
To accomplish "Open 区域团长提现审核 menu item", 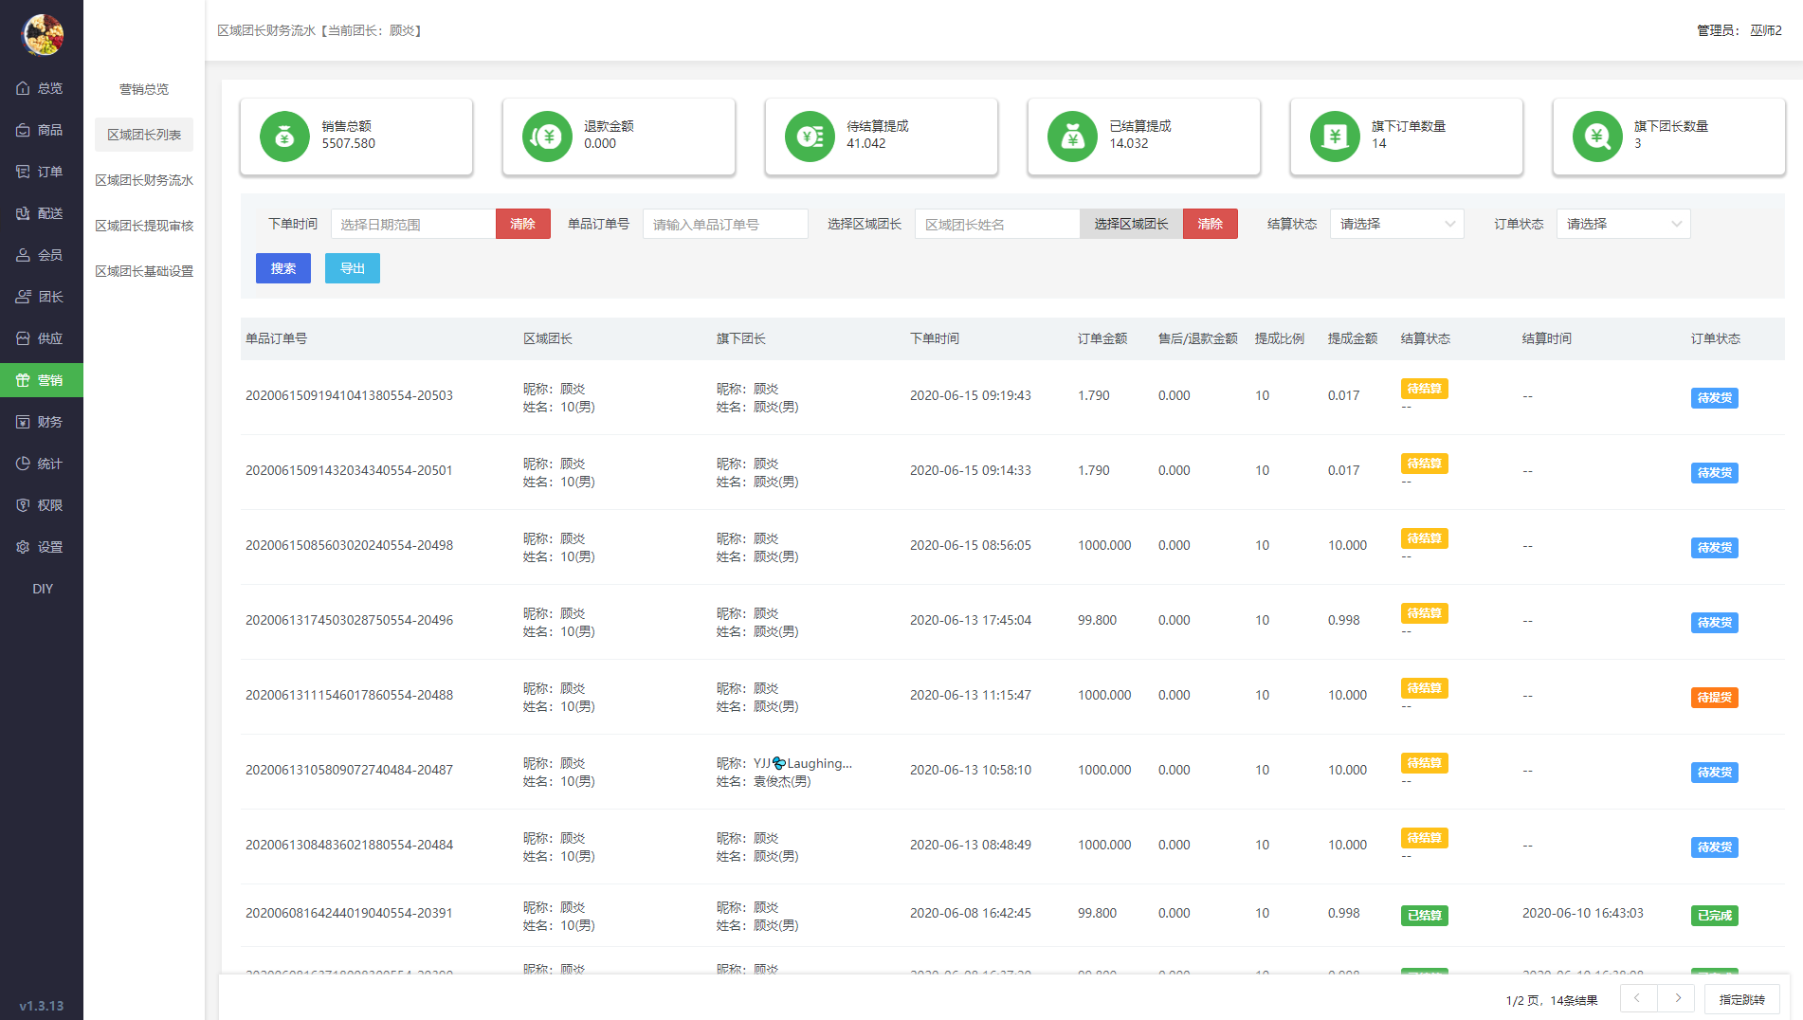I will [x=144, y=226].
